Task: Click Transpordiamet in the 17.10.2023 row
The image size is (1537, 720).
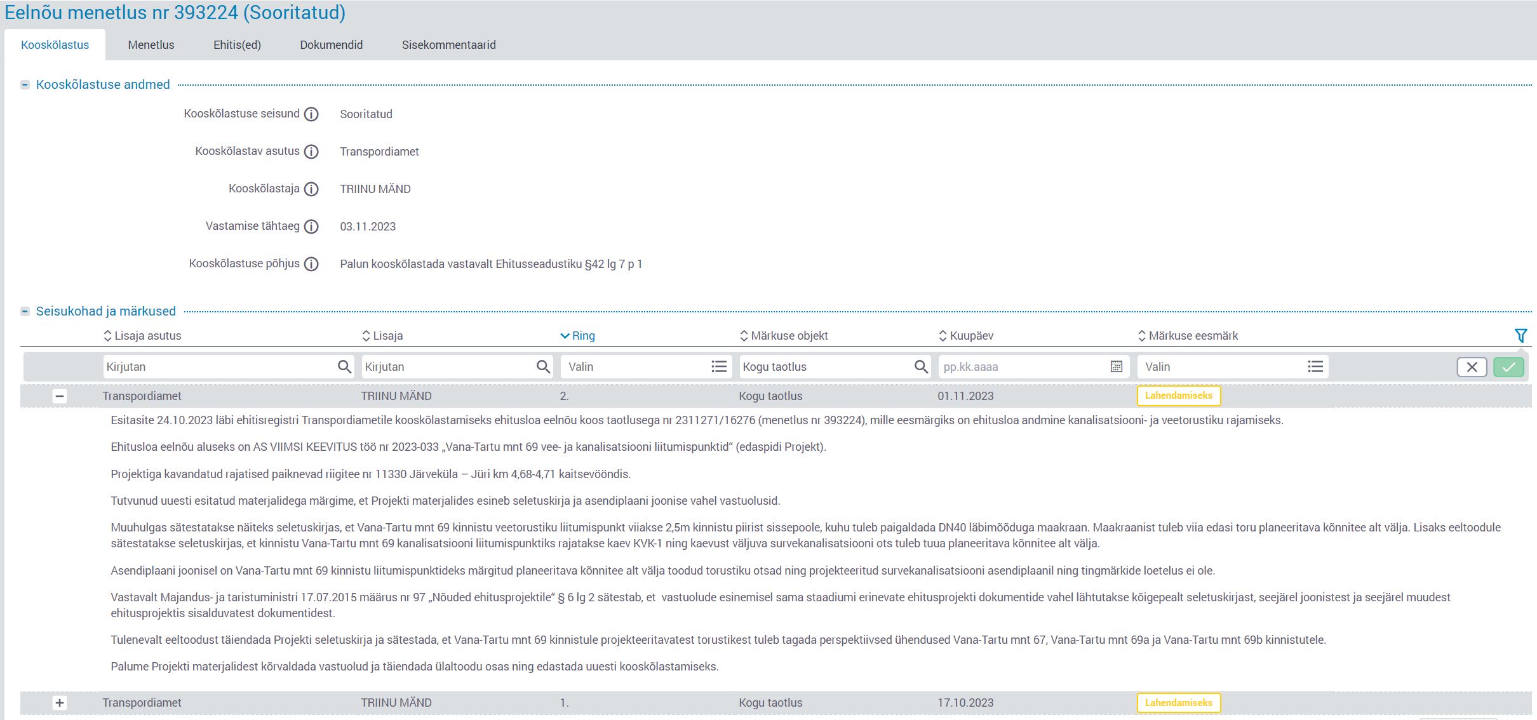Action: tap(142, 703)
